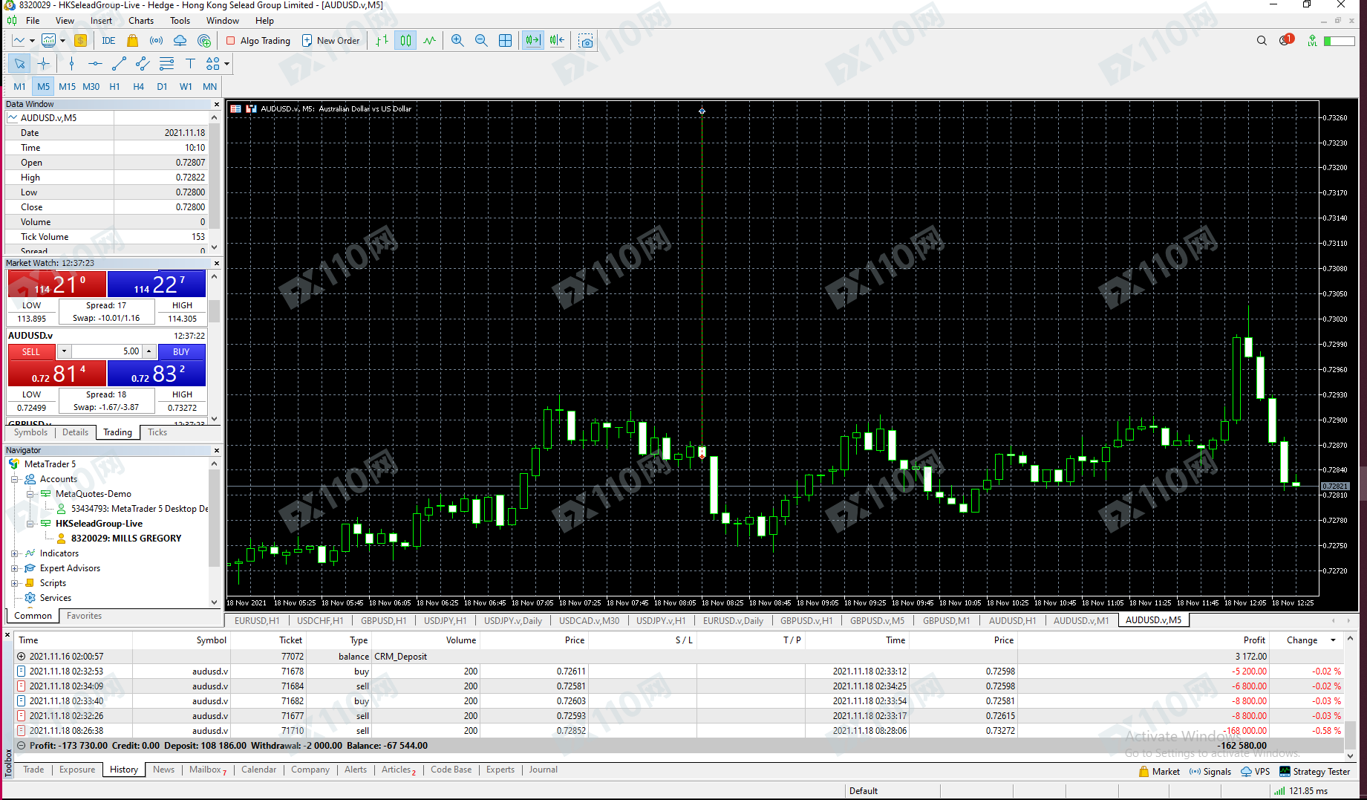Toggle chart auto scroll to latest bar
This screenshot has height=800, width=1367.
pos(532,41)
